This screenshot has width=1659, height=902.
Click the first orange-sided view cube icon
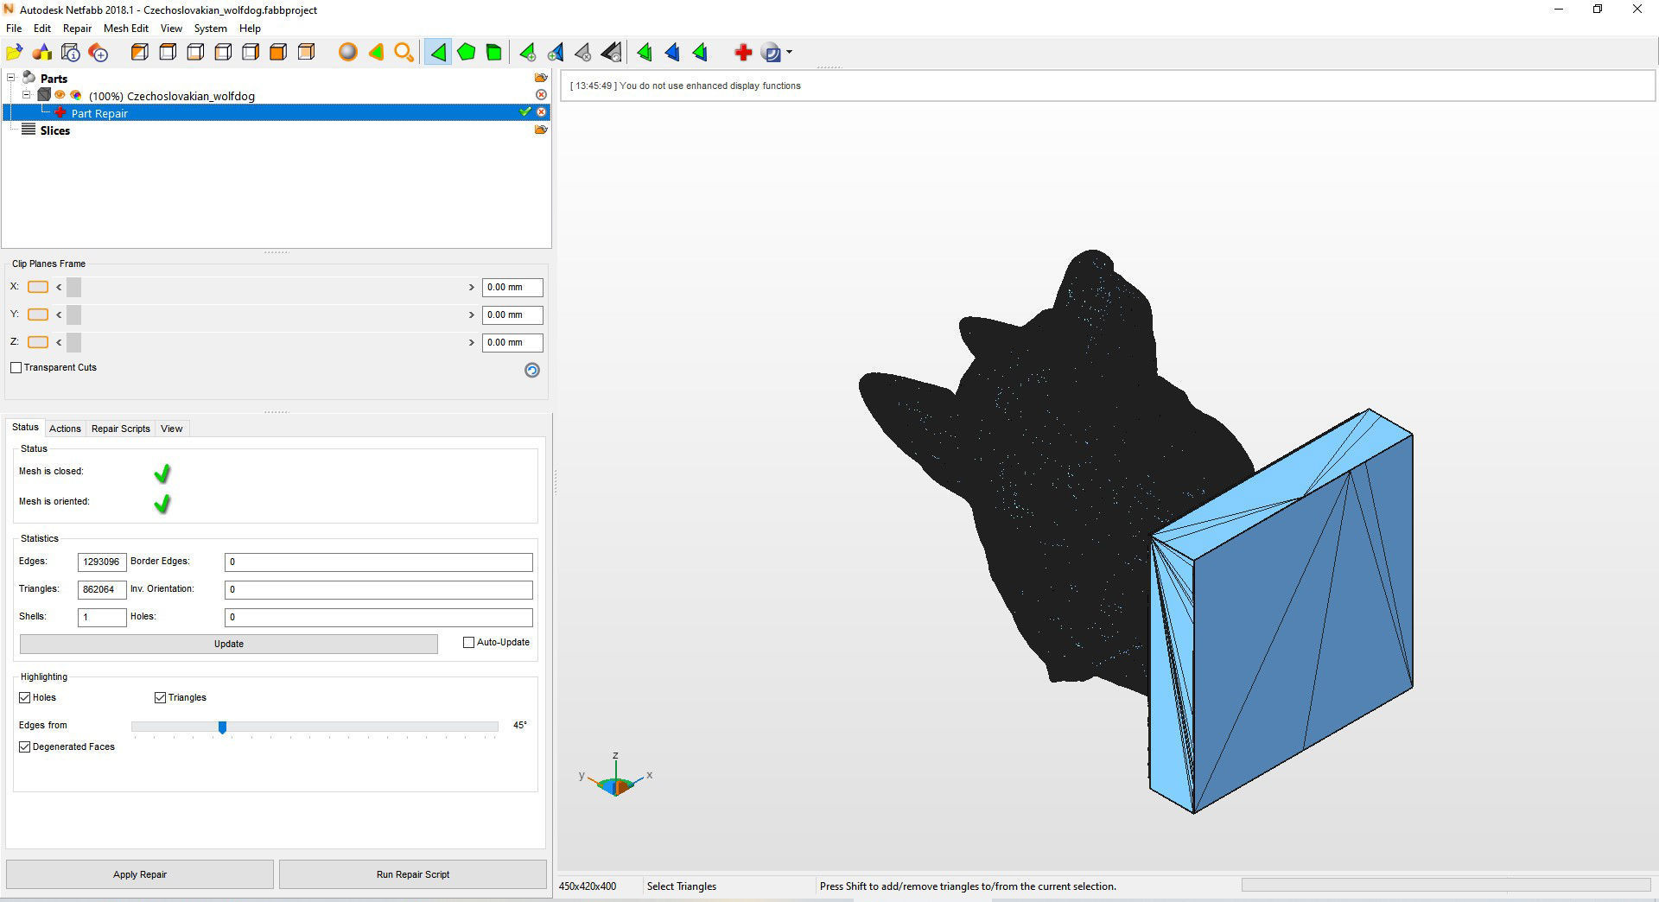140,53
